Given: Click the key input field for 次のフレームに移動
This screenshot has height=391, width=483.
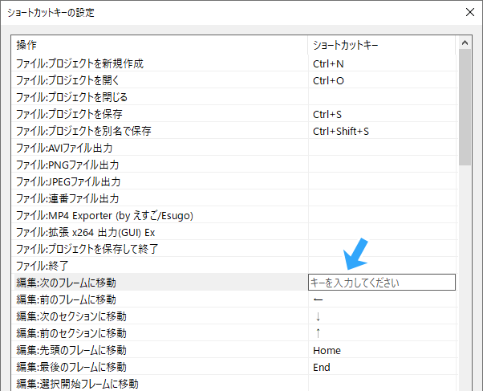Looking at the screenshot, I should pyautogui.click(x=382, y=283).
